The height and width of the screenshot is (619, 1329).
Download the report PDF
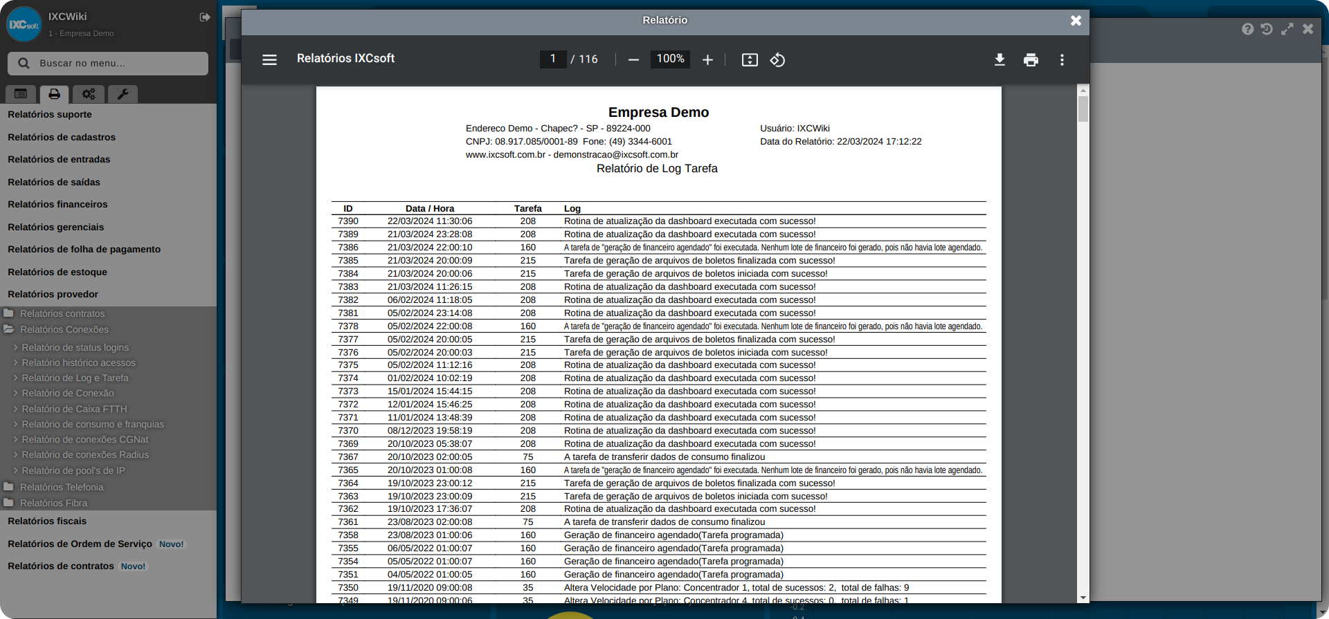point(1000,60)
